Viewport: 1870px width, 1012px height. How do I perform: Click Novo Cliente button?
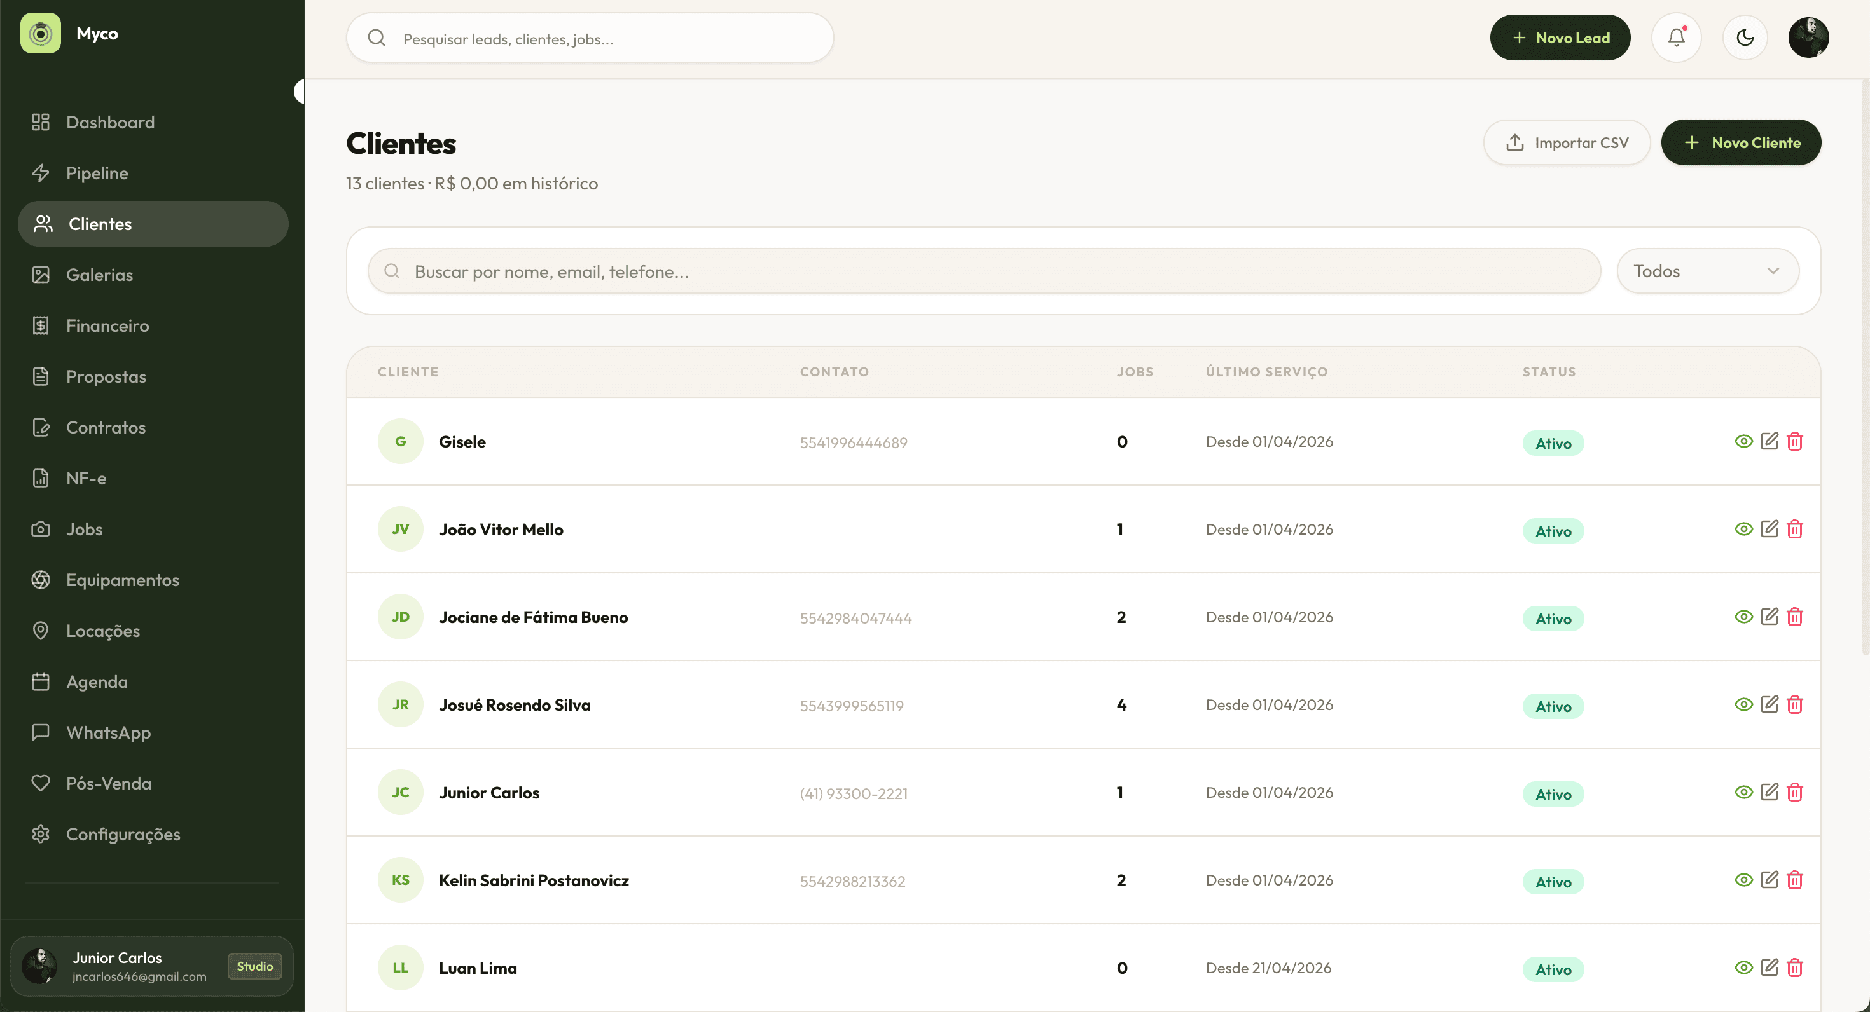(x=1741, y=142)
